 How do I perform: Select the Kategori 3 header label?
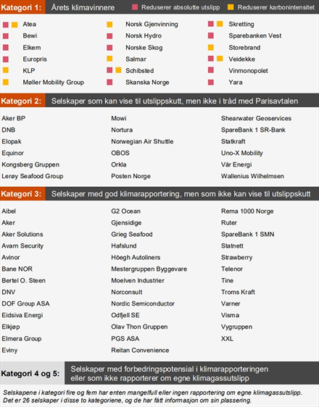[x=22, y=193]
